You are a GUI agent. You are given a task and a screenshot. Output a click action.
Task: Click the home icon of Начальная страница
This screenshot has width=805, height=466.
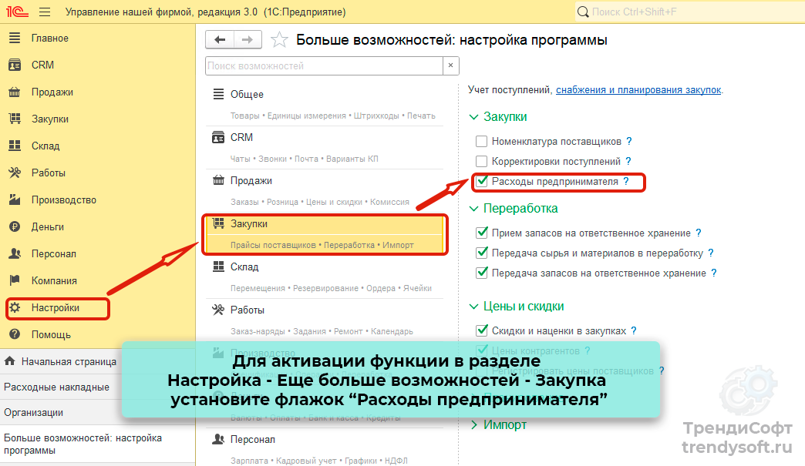(x=10, y=361)
